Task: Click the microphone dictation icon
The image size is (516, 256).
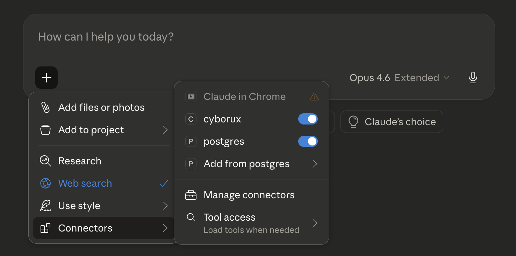Action: pos(473,78)
